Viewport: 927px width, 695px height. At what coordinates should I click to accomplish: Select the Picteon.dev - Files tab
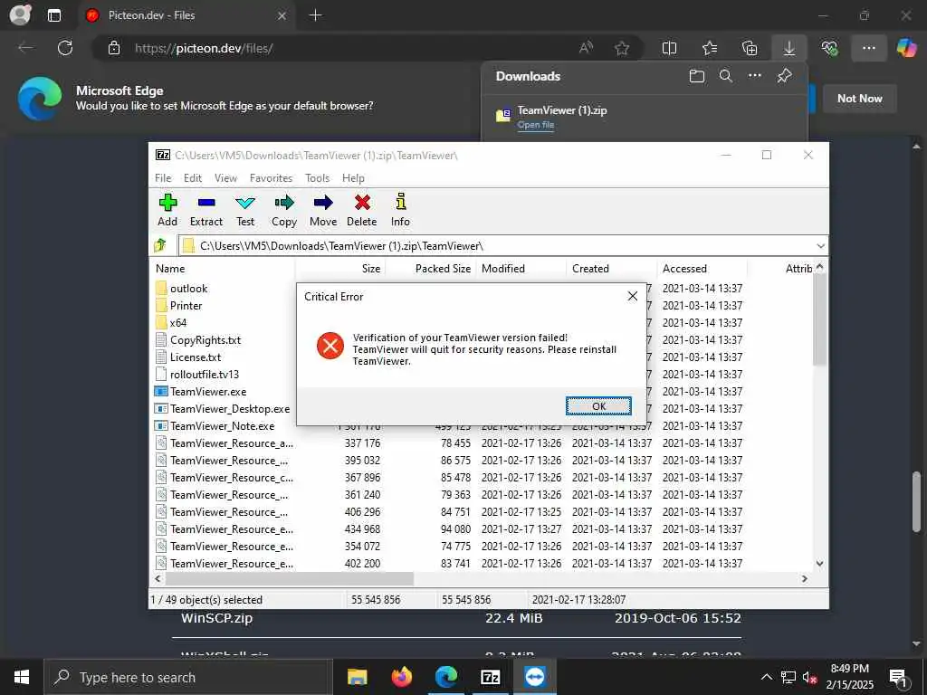point(186,15)
